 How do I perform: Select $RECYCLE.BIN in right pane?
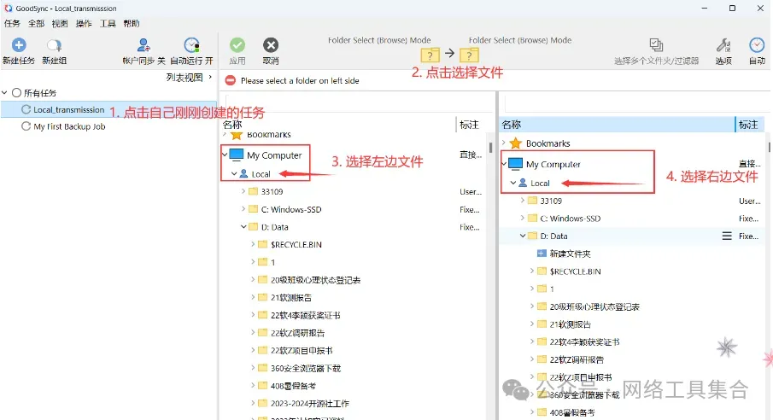coord(575,271)
